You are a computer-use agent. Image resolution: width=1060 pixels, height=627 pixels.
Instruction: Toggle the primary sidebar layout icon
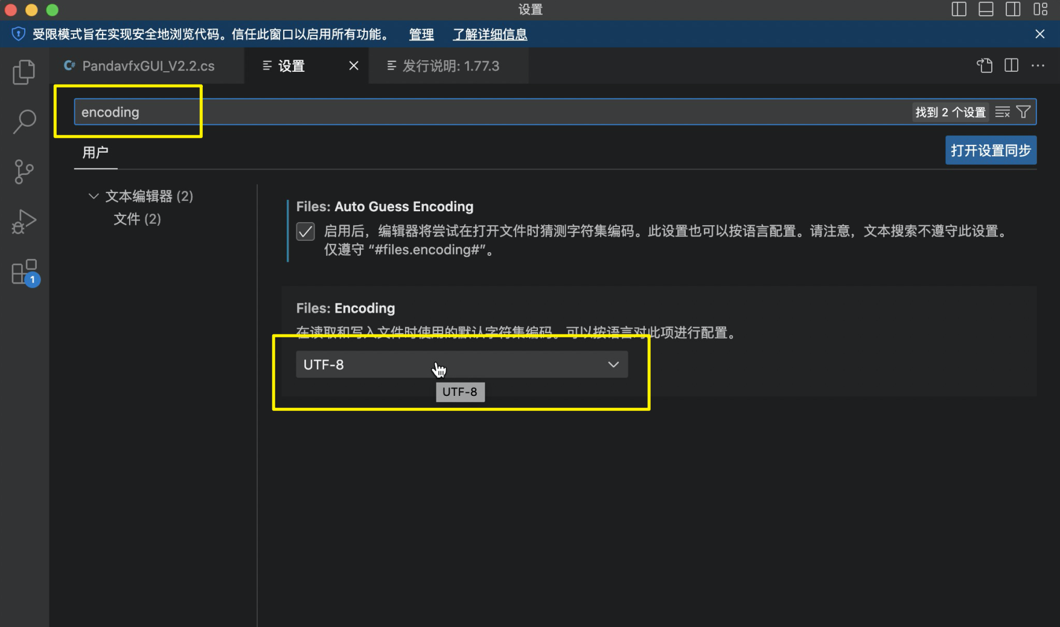(x=959, y=9)
